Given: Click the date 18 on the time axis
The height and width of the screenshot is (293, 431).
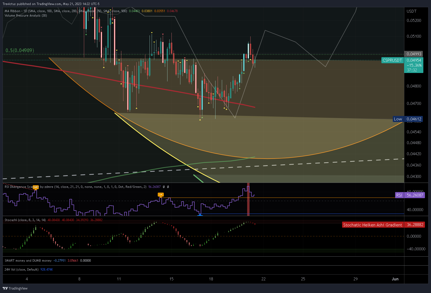Looking at the screenshot, I should click(211, 279).
